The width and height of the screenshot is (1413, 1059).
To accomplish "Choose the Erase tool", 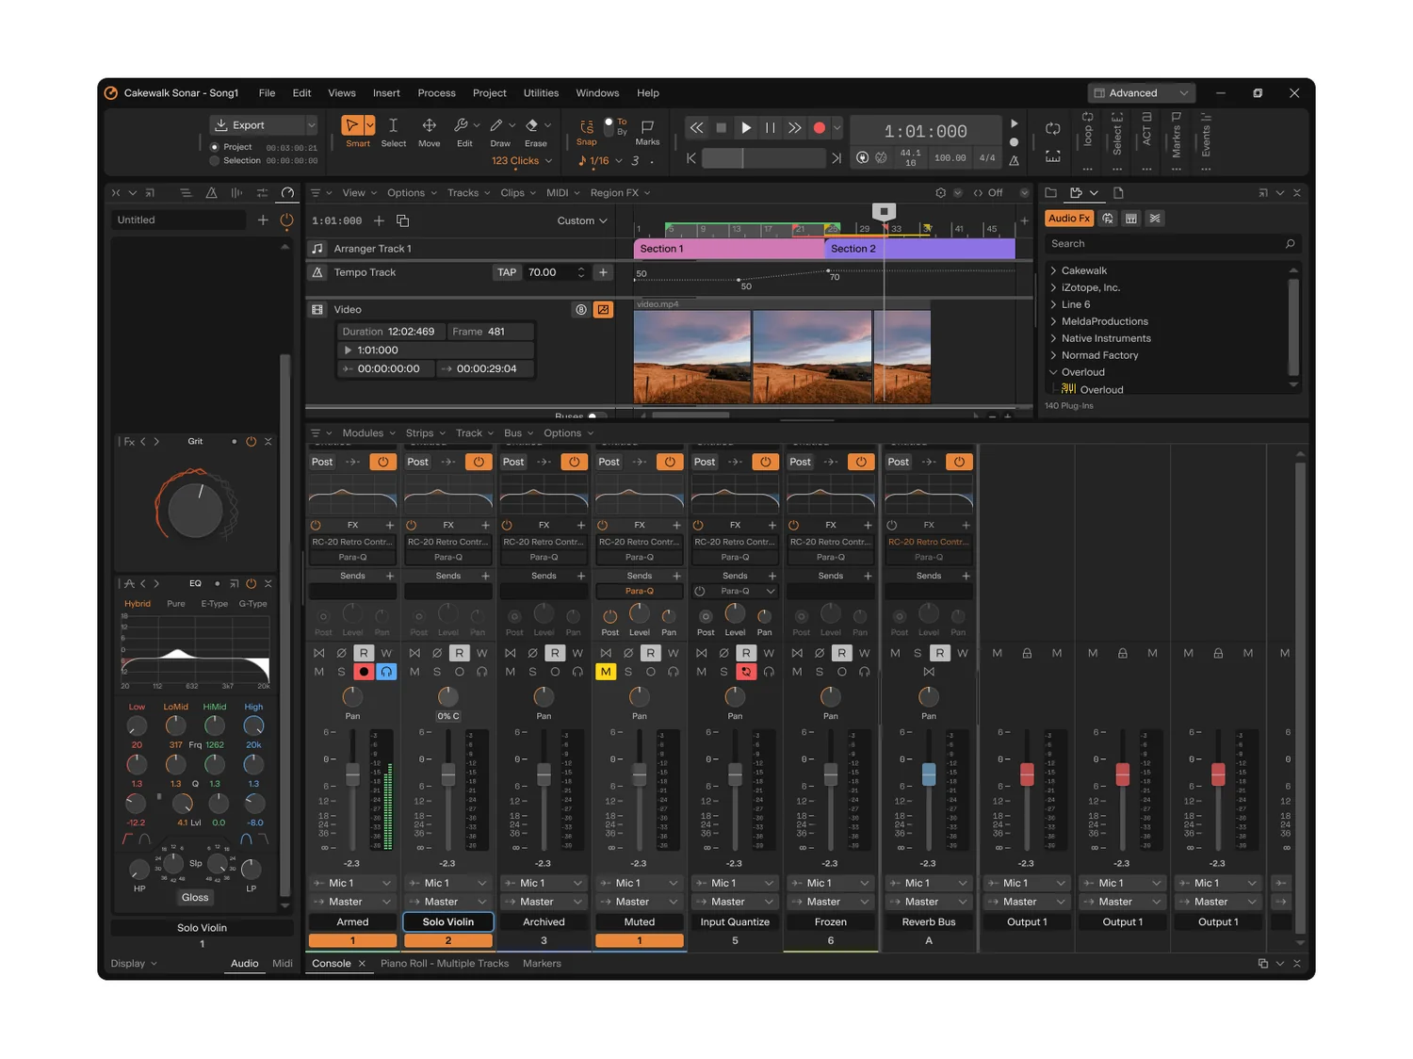I will pos(532,125).
